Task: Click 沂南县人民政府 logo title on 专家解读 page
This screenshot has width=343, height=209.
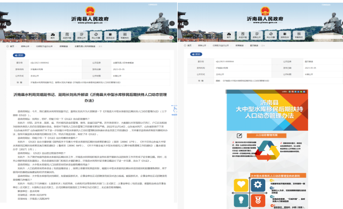Action: pos(90,19)
